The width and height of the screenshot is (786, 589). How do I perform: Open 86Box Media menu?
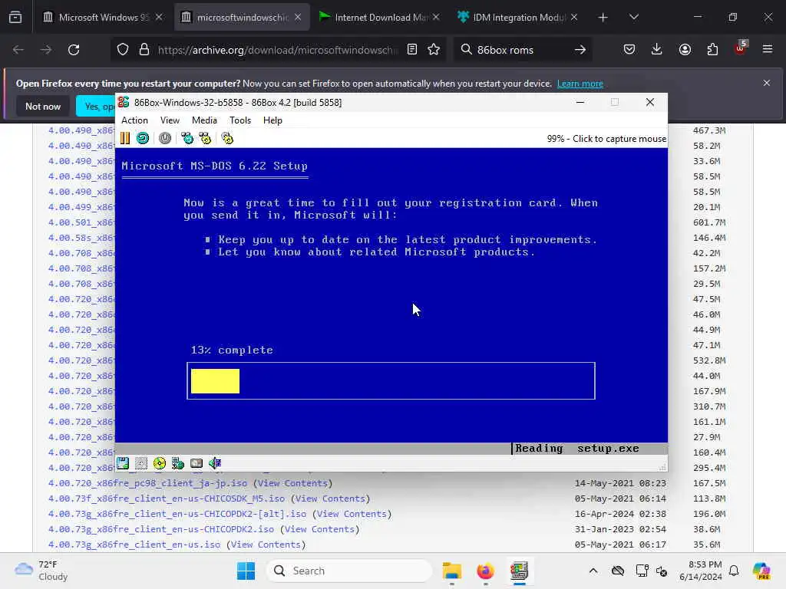click(x=204, y=120)
